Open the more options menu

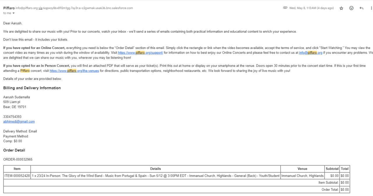click(371, 8)
